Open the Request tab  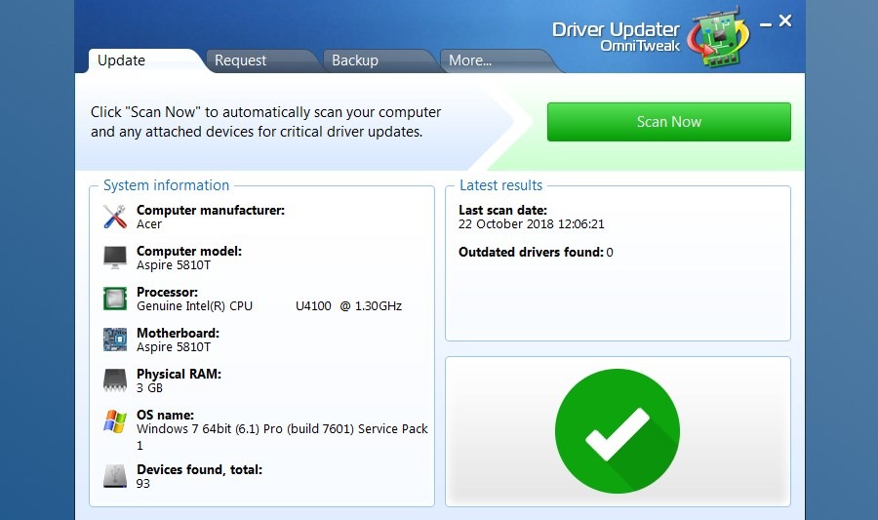pyautogui.click(x=262, y=60)
